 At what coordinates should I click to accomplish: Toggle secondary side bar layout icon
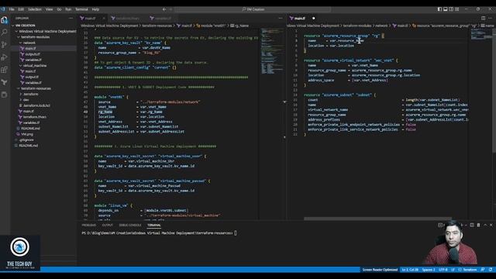pyautogui.click(x=451, y=9)
